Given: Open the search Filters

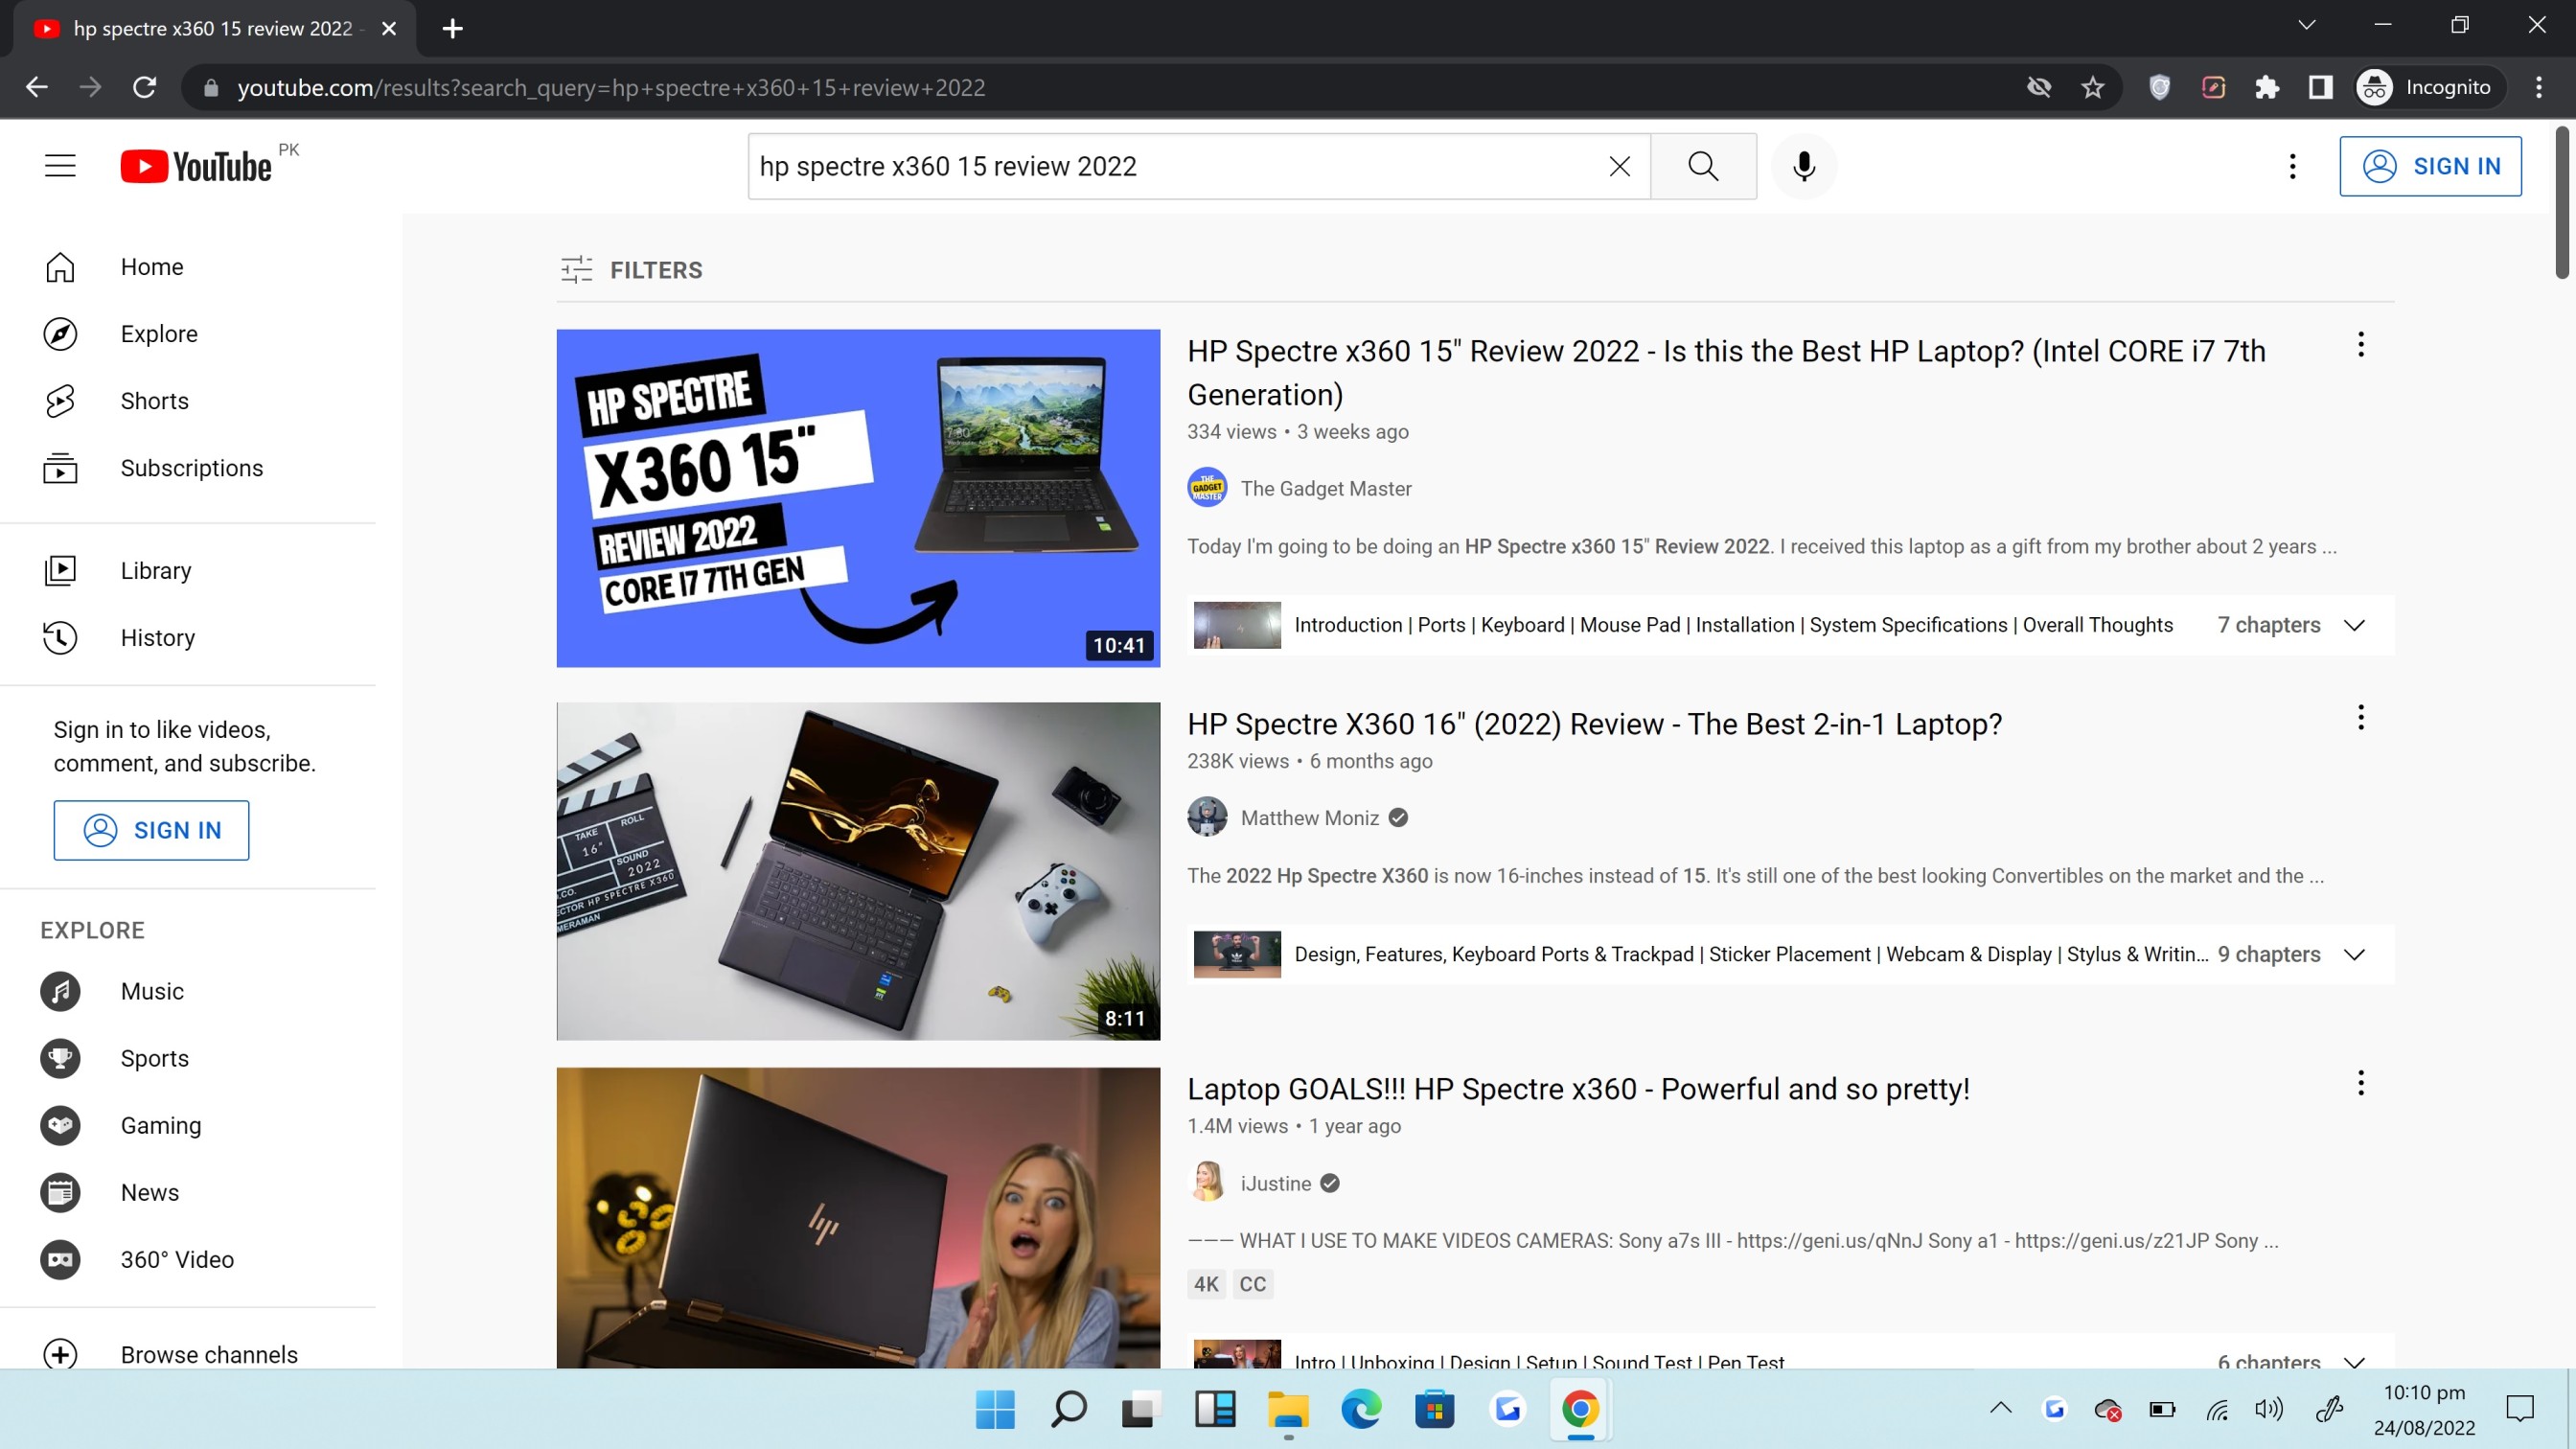Looking at the screenshot, I should [632, 269].
